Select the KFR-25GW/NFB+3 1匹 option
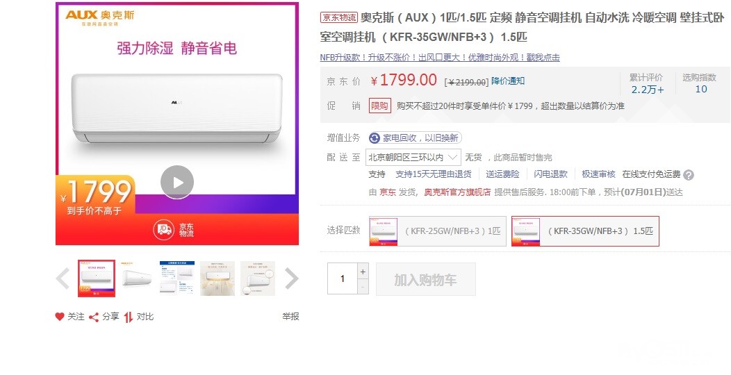Viewport: 731px width, 375px height. coord(437,231)
